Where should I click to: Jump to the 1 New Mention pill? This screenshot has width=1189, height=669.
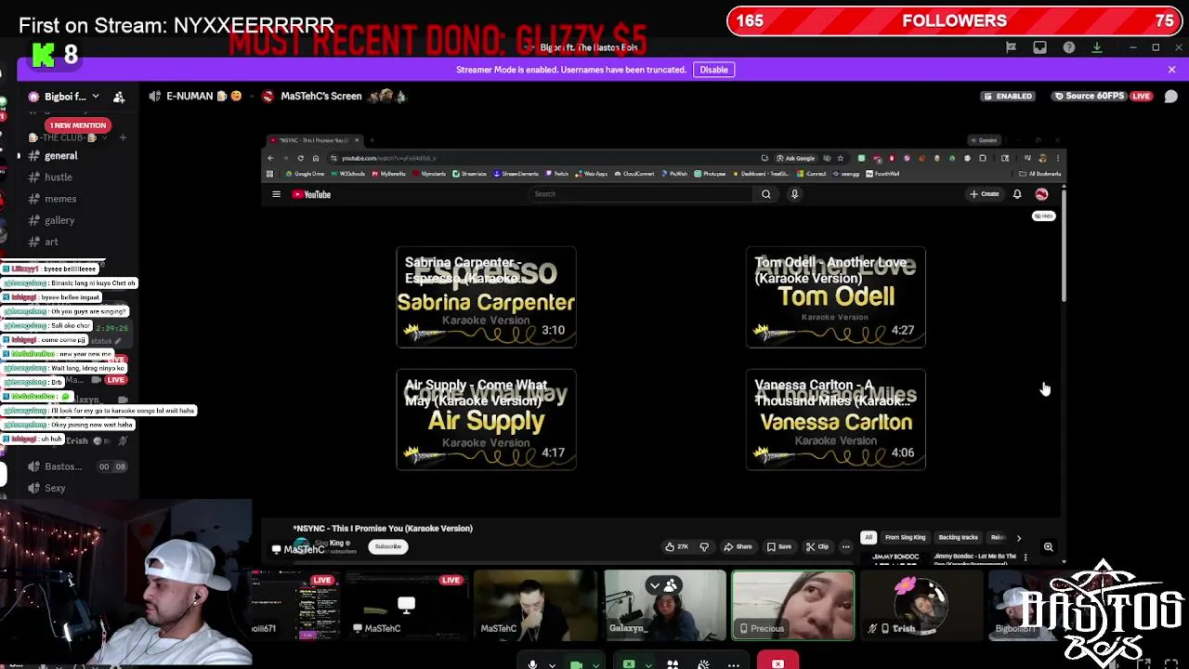(x=78, y=125)
